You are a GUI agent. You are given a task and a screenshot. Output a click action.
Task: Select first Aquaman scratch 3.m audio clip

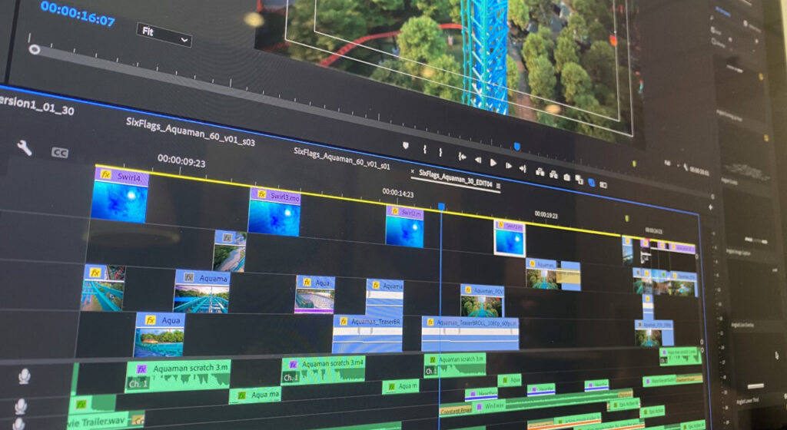pos(178,376)
